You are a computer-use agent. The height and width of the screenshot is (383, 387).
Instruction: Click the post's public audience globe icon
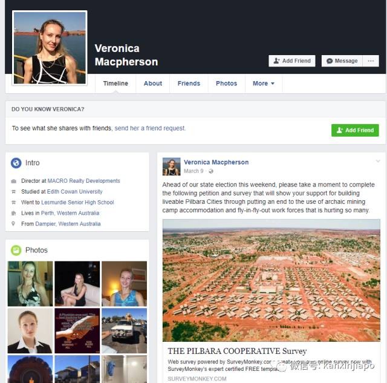[211, 171]
